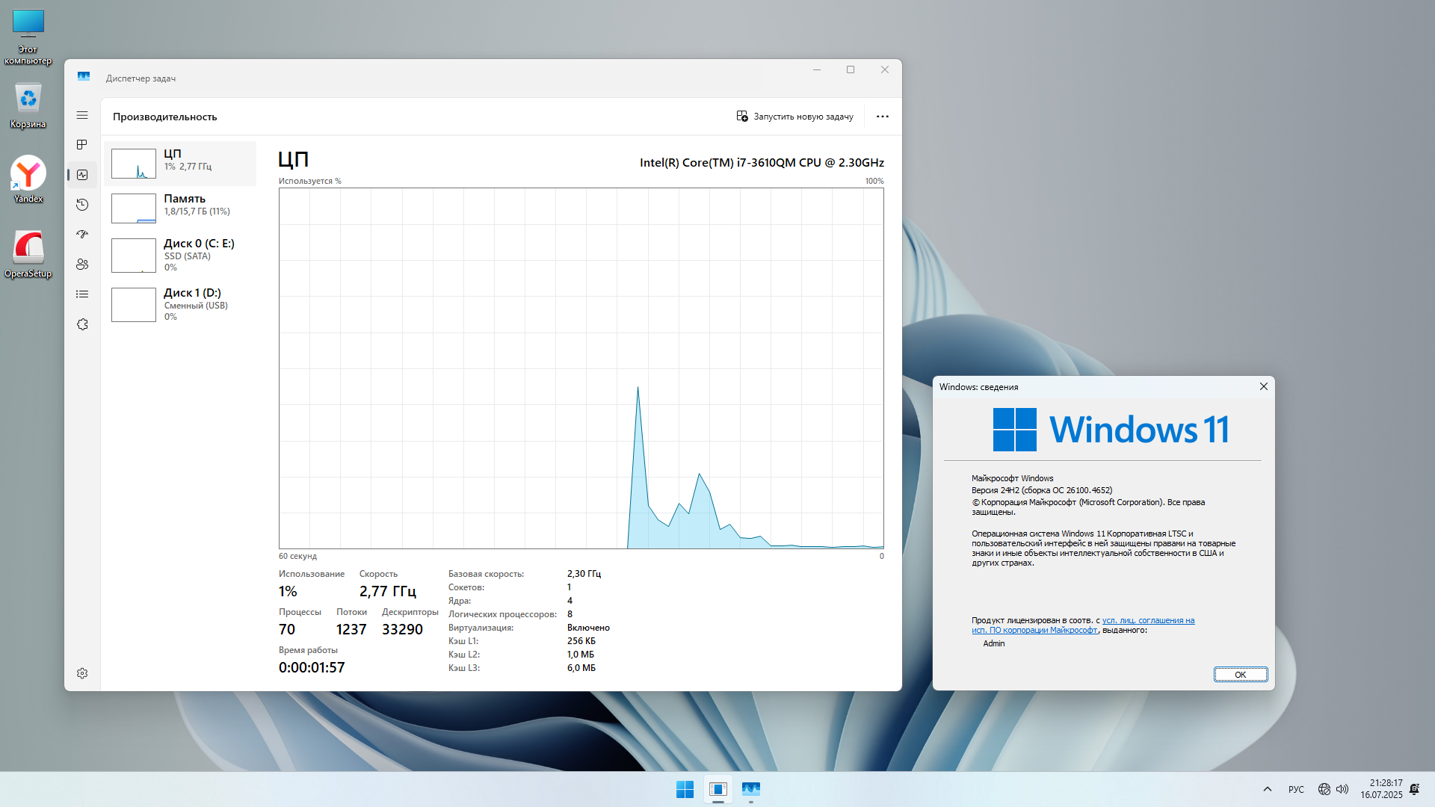Open Details list icon in sidebar
This screenshot has width=1435, height=807.
pos(82,294)
